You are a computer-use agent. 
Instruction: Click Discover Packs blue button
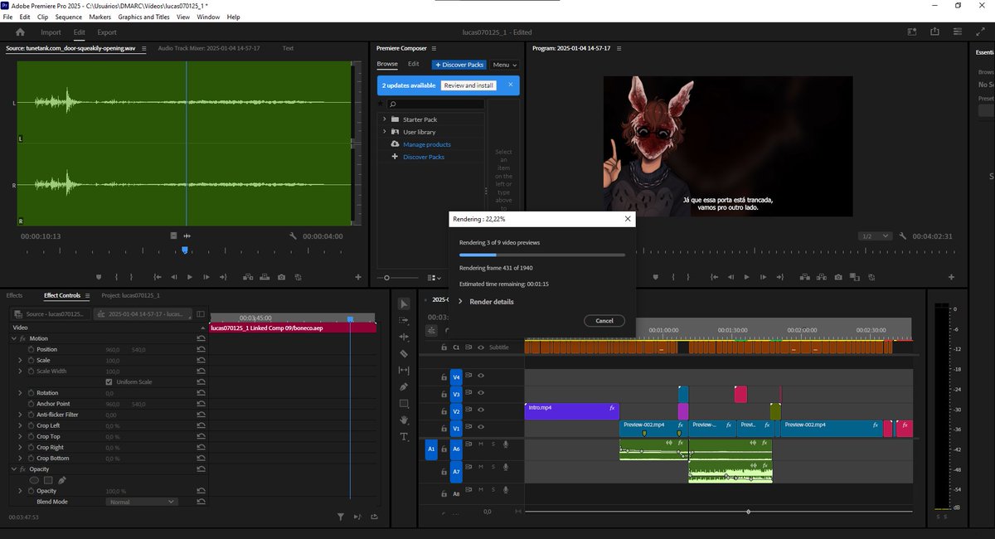[459, 65]
